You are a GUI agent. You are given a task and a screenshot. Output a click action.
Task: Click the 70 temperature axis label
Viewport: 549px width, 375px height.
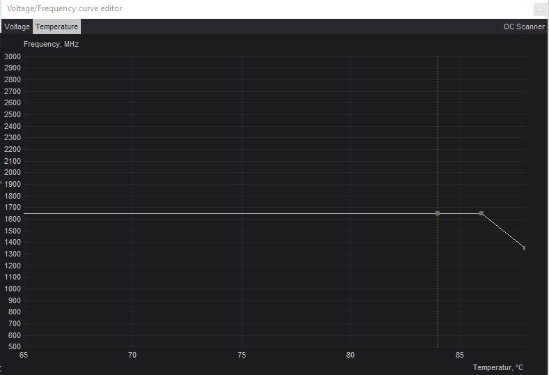(x=132, y=355)
